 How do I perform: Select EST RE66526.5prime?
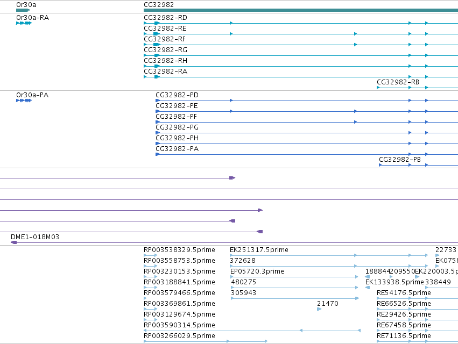click(x=404, y=304)
